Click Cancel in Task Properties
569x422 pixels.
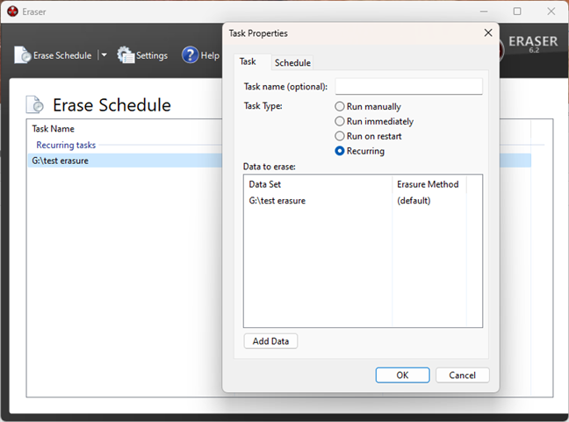462,375
